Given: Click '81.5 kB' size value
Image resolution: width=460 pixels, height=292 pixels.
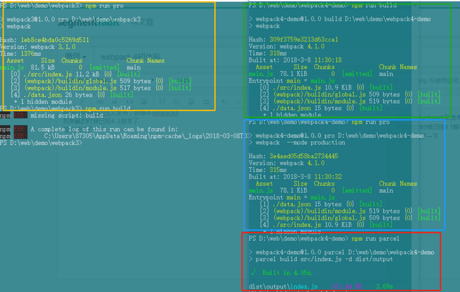Looking at the screenshot, I should [43, 67].
